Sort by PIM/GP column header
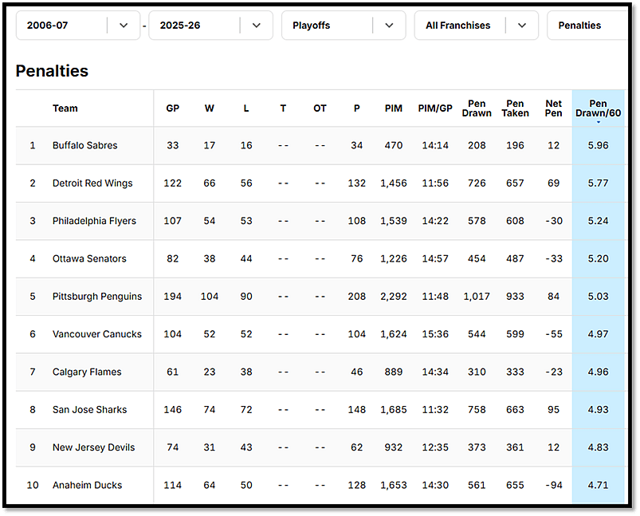Viewport: 640px width, 516px height. tap(435, 108)
